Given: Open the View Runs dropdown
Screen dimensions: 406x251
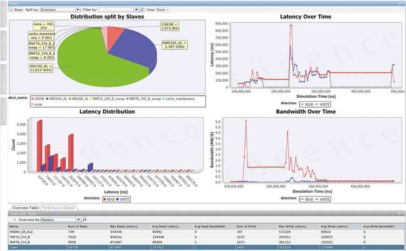Looking at the screenshot, I should [x=162, y=10].
